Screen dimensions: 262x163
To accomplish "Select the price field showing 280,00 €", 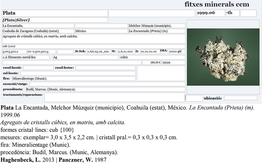I will tap(152, 62).
